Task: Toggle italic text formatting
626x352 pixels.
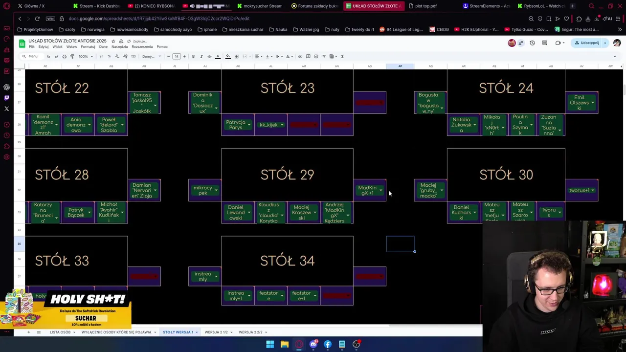Action: pos(201,56)
